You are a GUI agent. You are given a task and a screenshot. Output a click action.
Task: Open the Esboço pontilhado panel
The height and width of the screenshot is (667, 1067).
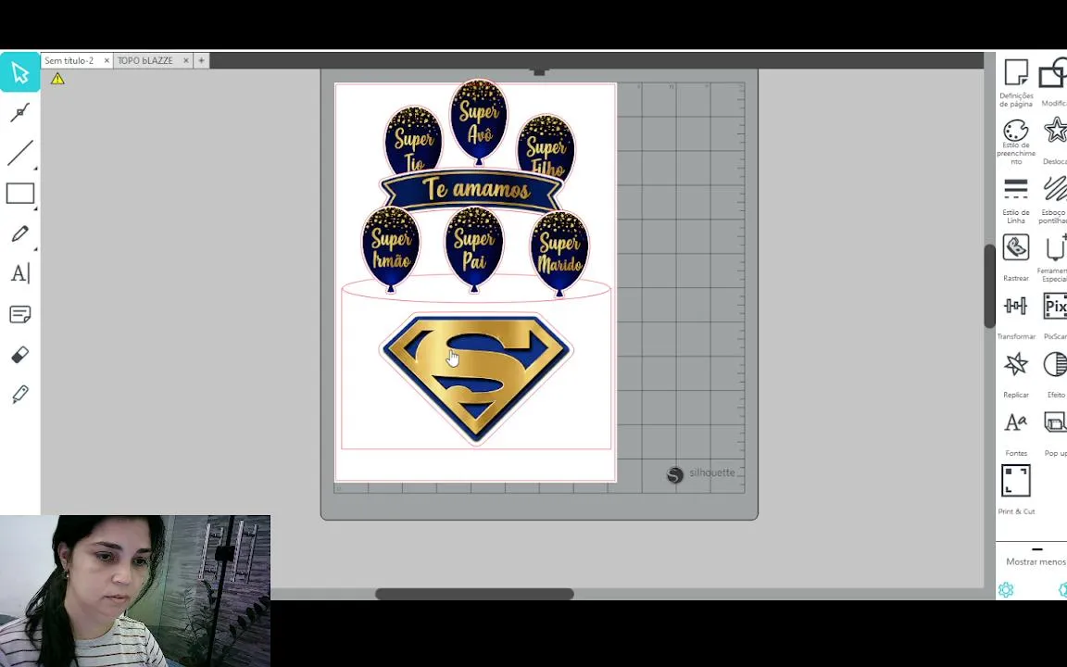click(x=1054, y=200)
